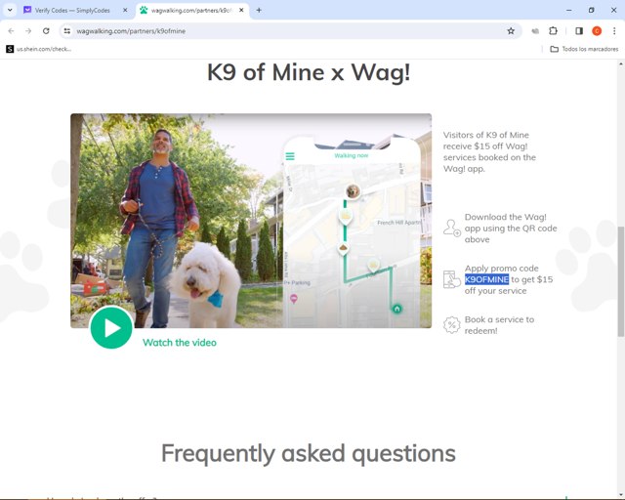Click the browser forward arrow
Screen dimensions: 625x500
pos(28,31)
